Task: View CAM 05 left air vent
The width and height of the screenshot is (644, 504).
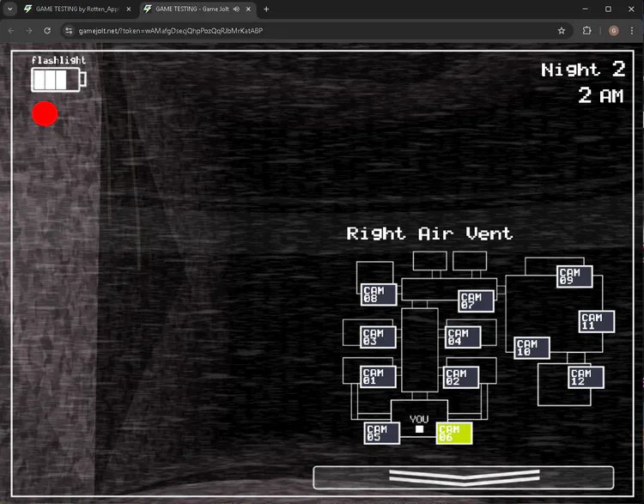Action: [x=382, y=433]
